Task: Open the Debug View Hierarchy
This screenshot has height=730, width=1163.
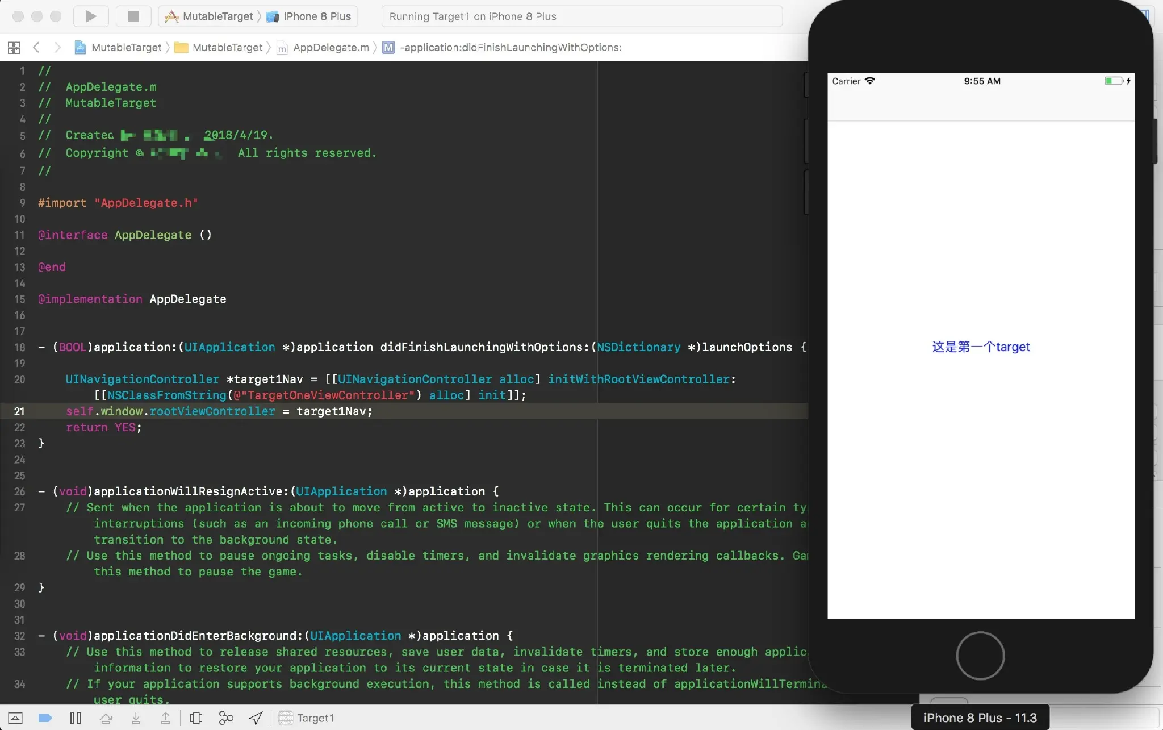Action: point(196,718)
